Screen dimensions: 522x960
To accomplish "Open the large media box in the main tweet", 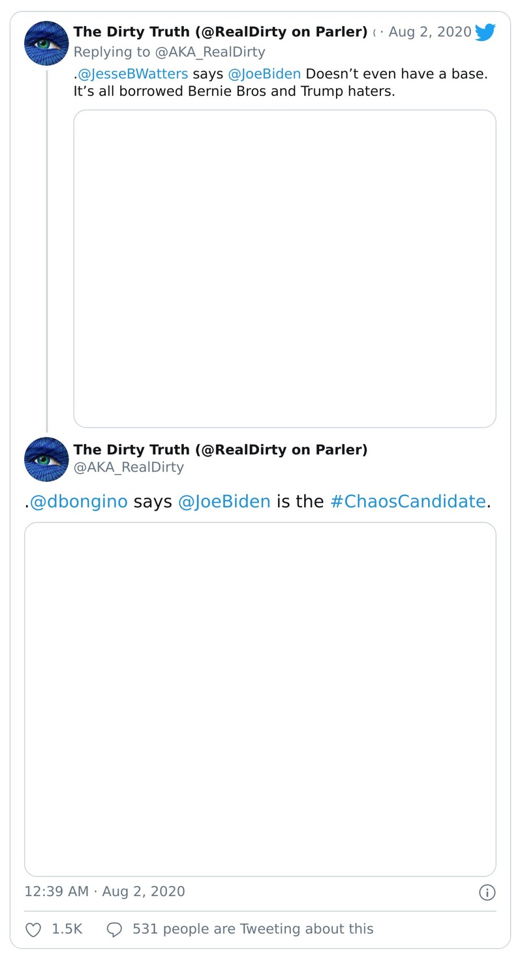I will [260, 699].
